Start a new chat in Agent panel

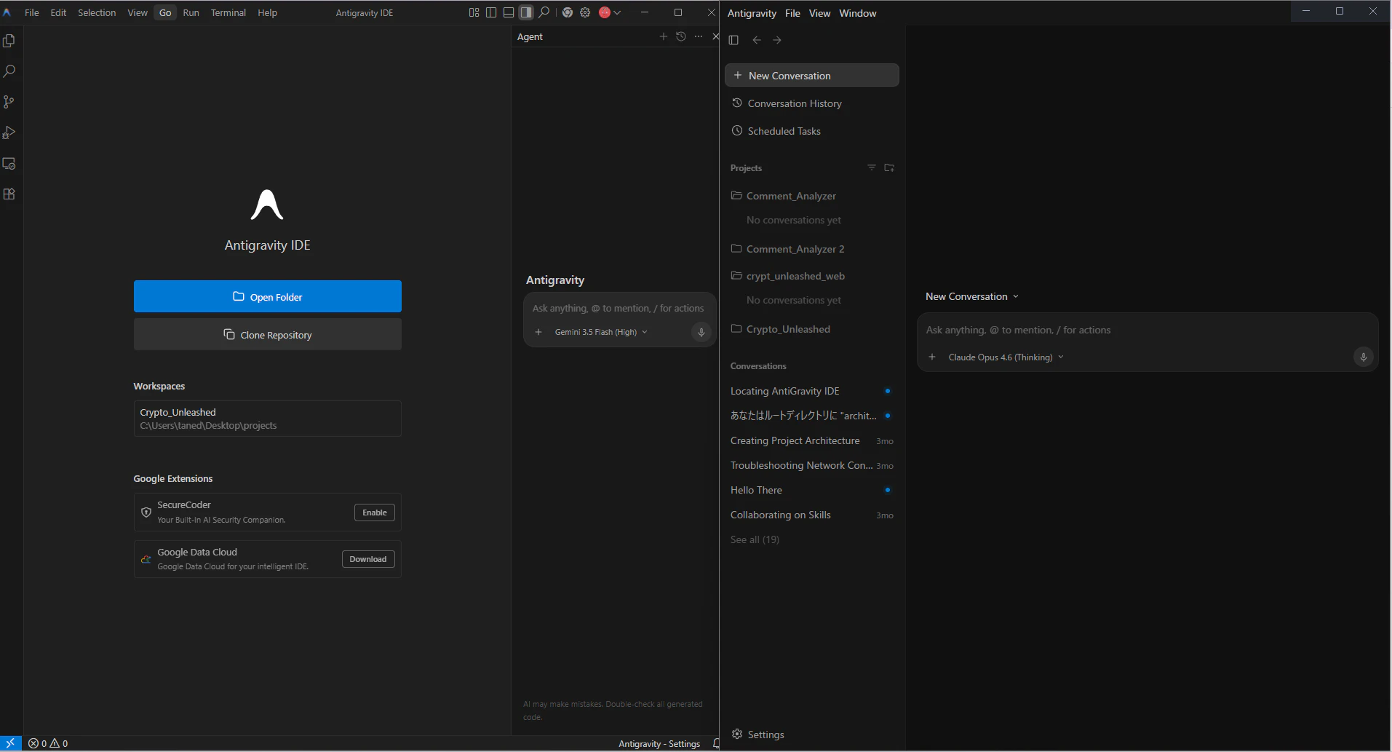click(x=664, y=36)
